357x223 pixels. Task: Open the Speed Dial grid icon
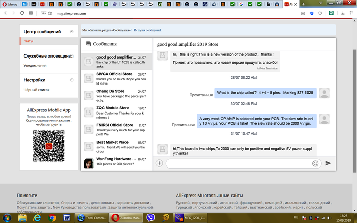pyautogui.click(x=31, y=13)
